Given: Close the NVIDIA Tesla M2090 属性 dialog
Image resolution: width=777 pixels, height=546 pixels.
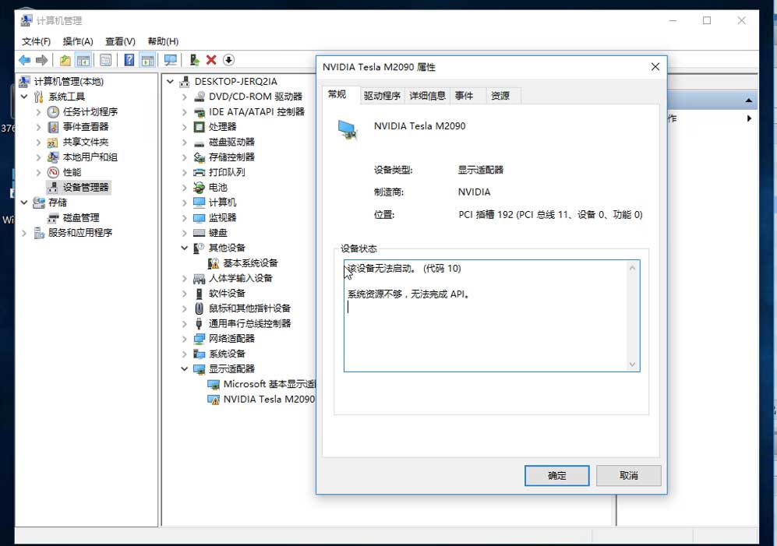Looking at the screenshot, I should (x=655, y=67).
